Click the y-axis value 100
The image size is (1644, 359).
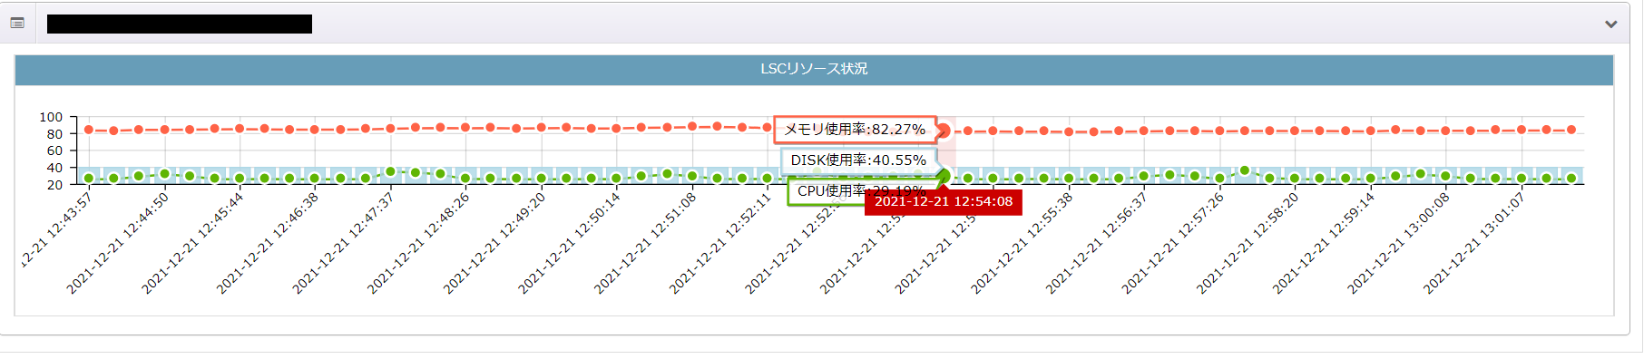pyautogui.click(x=51, y=117)
